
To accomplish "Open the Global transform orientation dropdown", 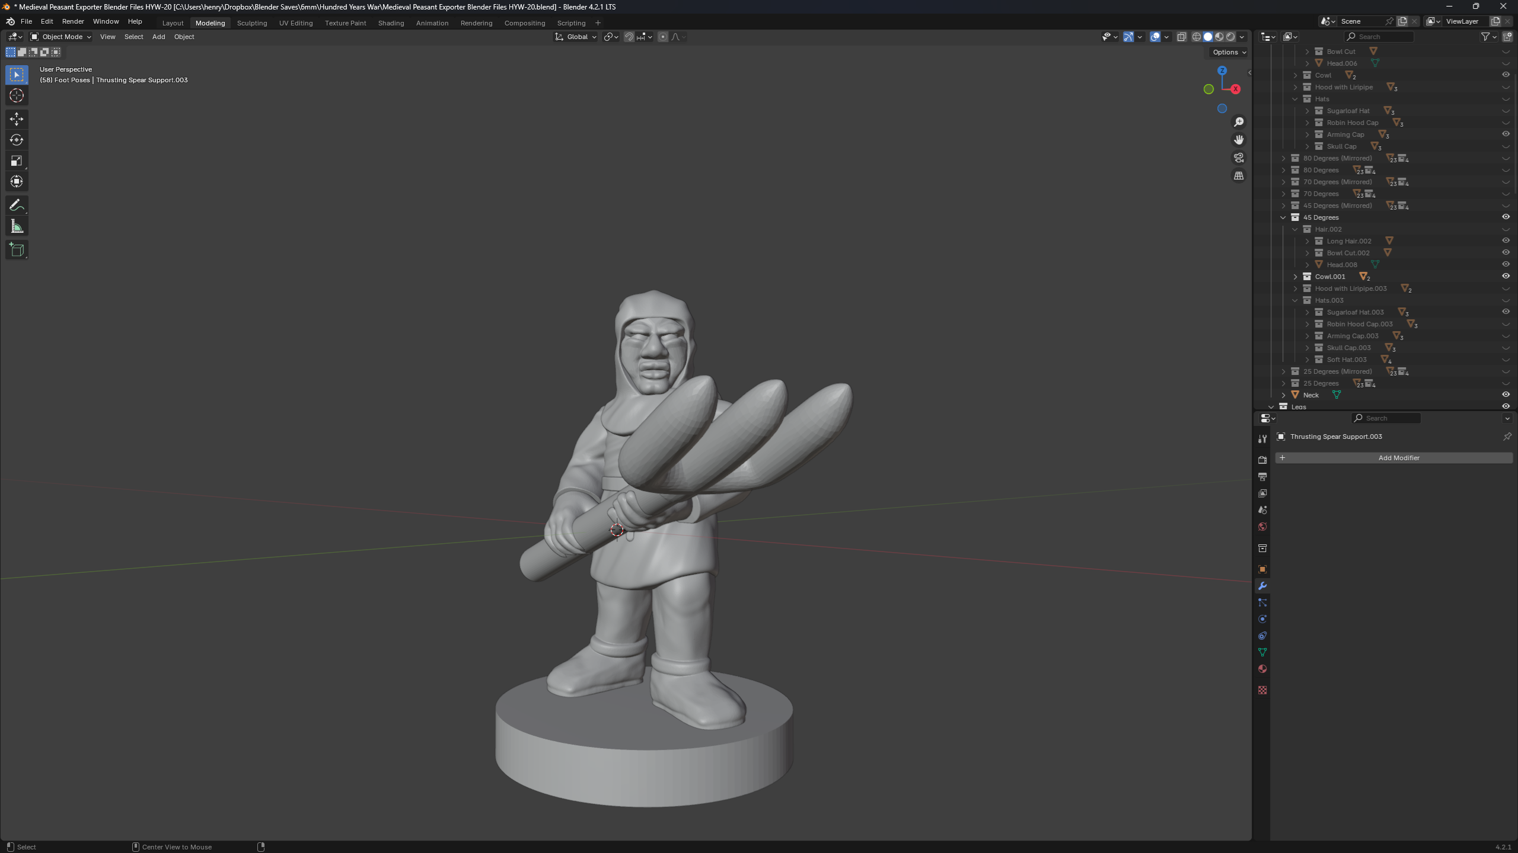I will (x=575, y=37).
